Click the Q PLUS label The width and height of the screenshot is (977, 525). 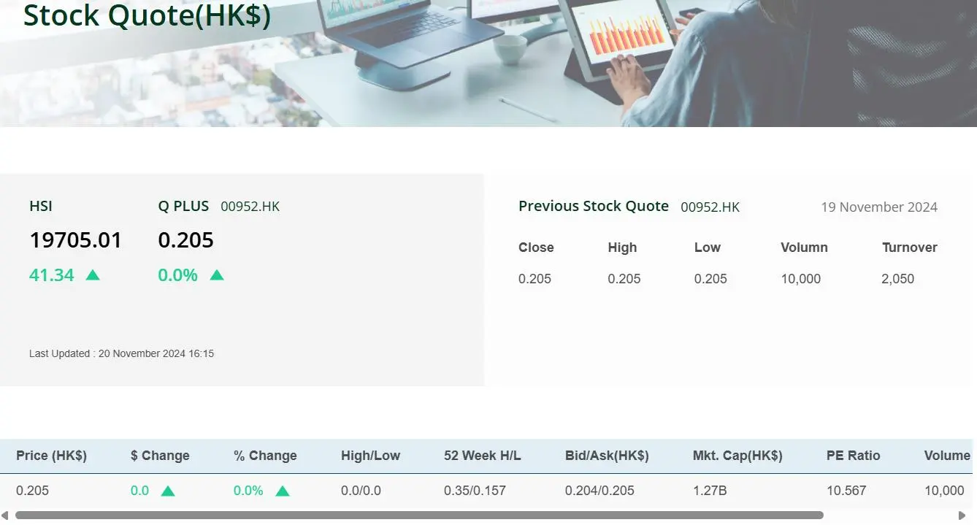(x=183, y=207)
